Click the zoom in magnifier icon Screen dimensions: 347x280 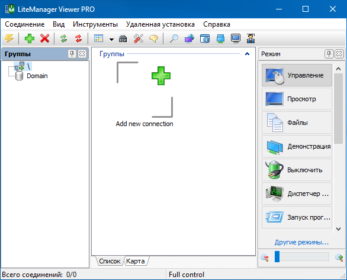point(339,258)
